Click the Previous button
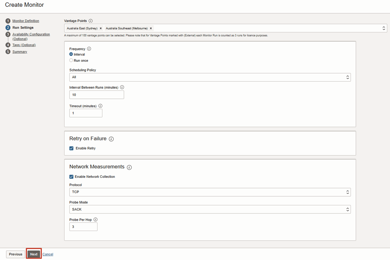 (16, 254)
